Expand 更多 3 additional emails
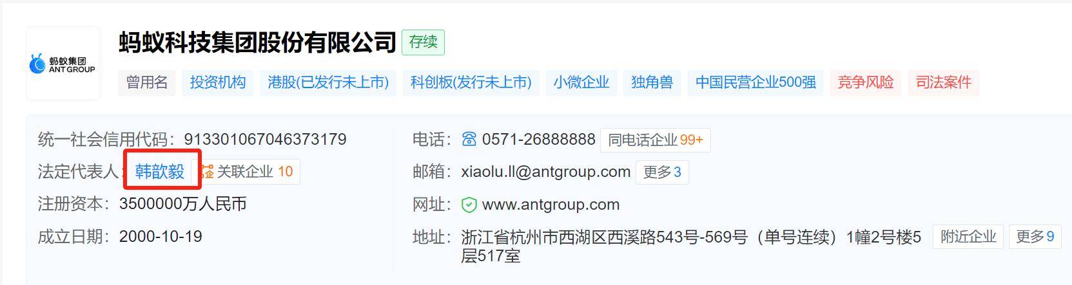This screenshot has width=1072, height=285. [662, 172]
